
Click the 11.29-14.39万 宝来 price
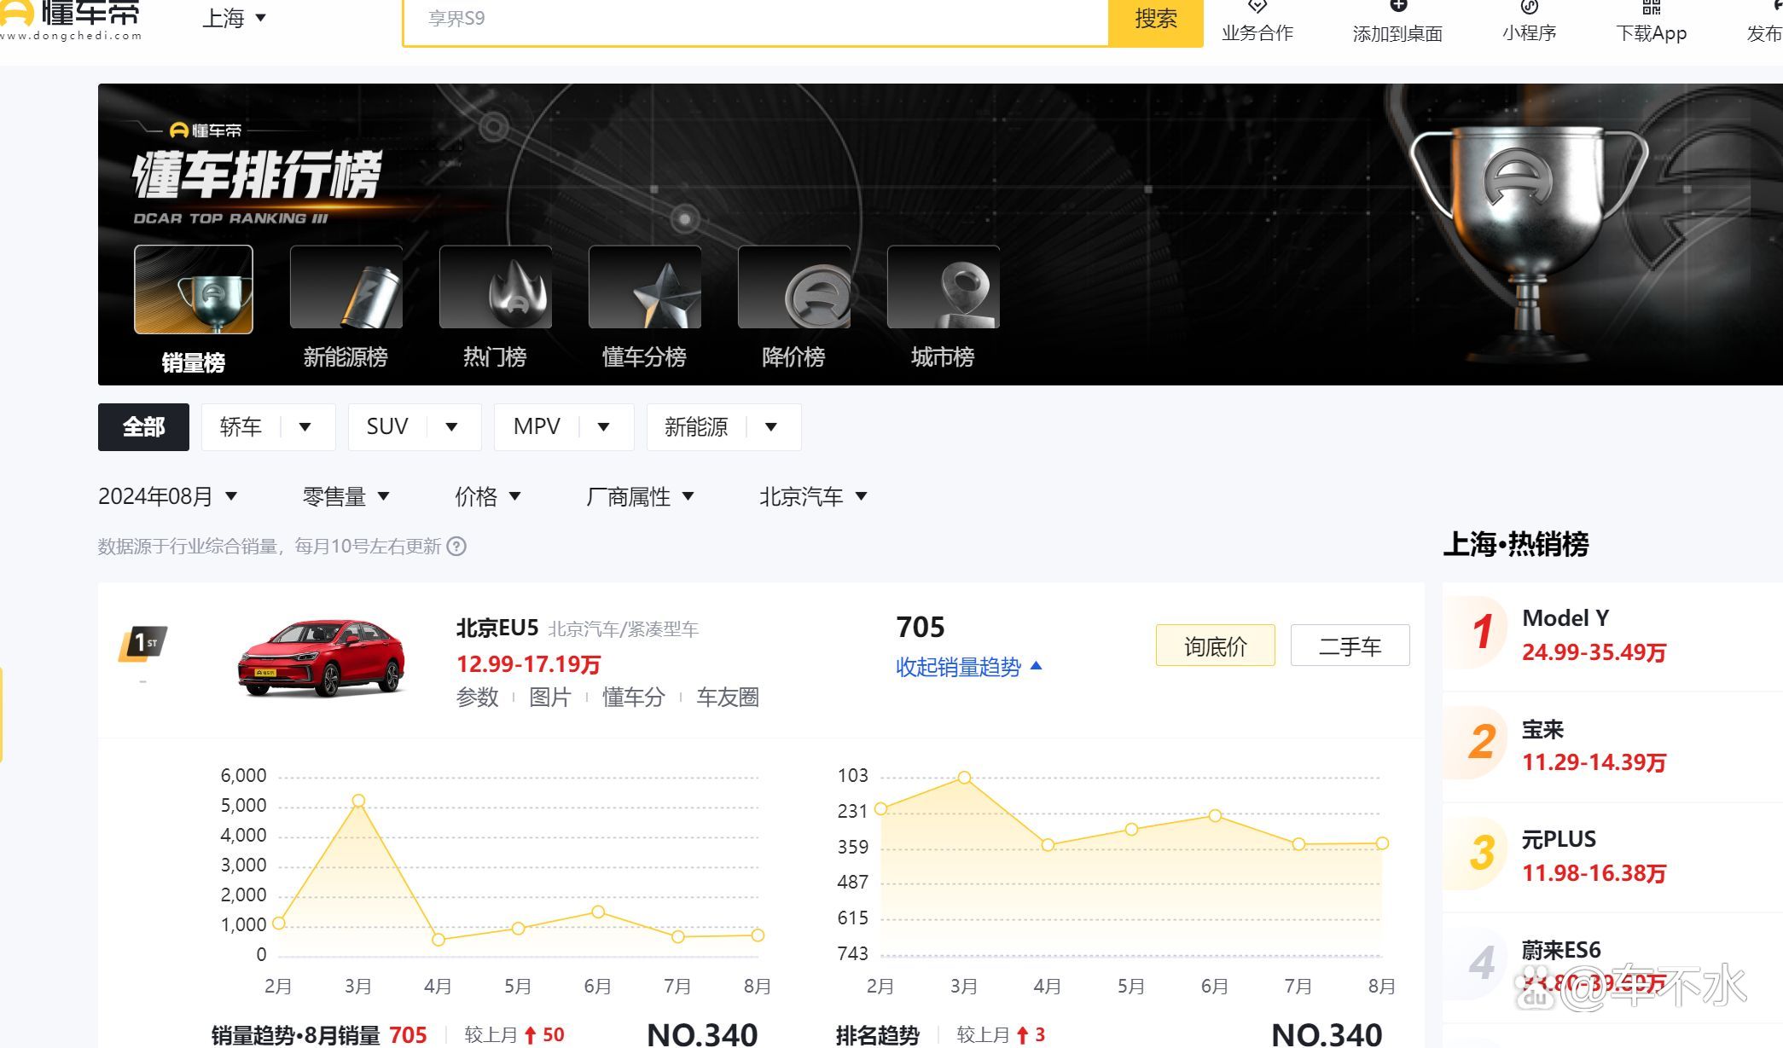[1594, 762]
